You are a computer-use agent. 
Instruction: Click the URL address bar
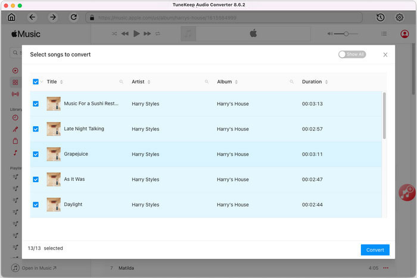(x=224, y=17)
